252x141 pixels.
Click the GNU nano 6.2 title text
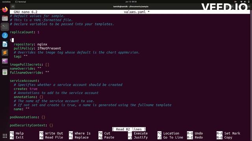tap(26, 12)
